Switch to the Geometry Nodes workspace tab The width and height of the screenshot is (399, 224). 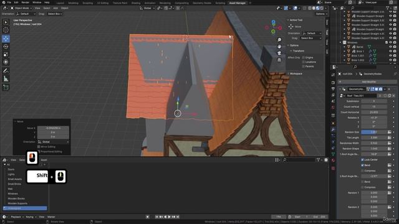(x=202, y=3)
